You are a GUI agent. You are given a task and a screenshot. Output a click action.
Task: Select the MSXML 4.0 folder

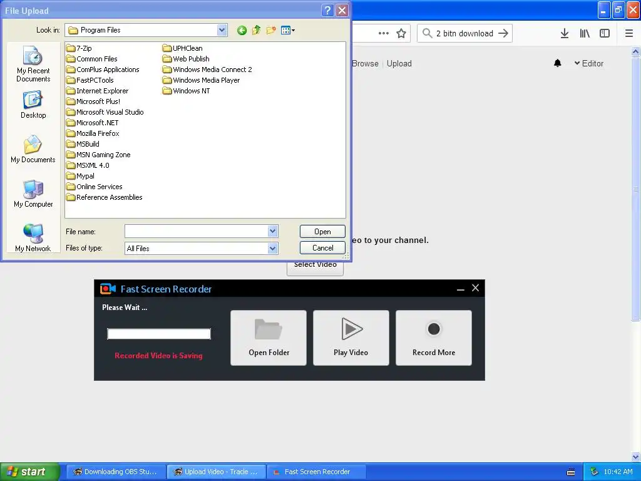(x=88, y=165)
